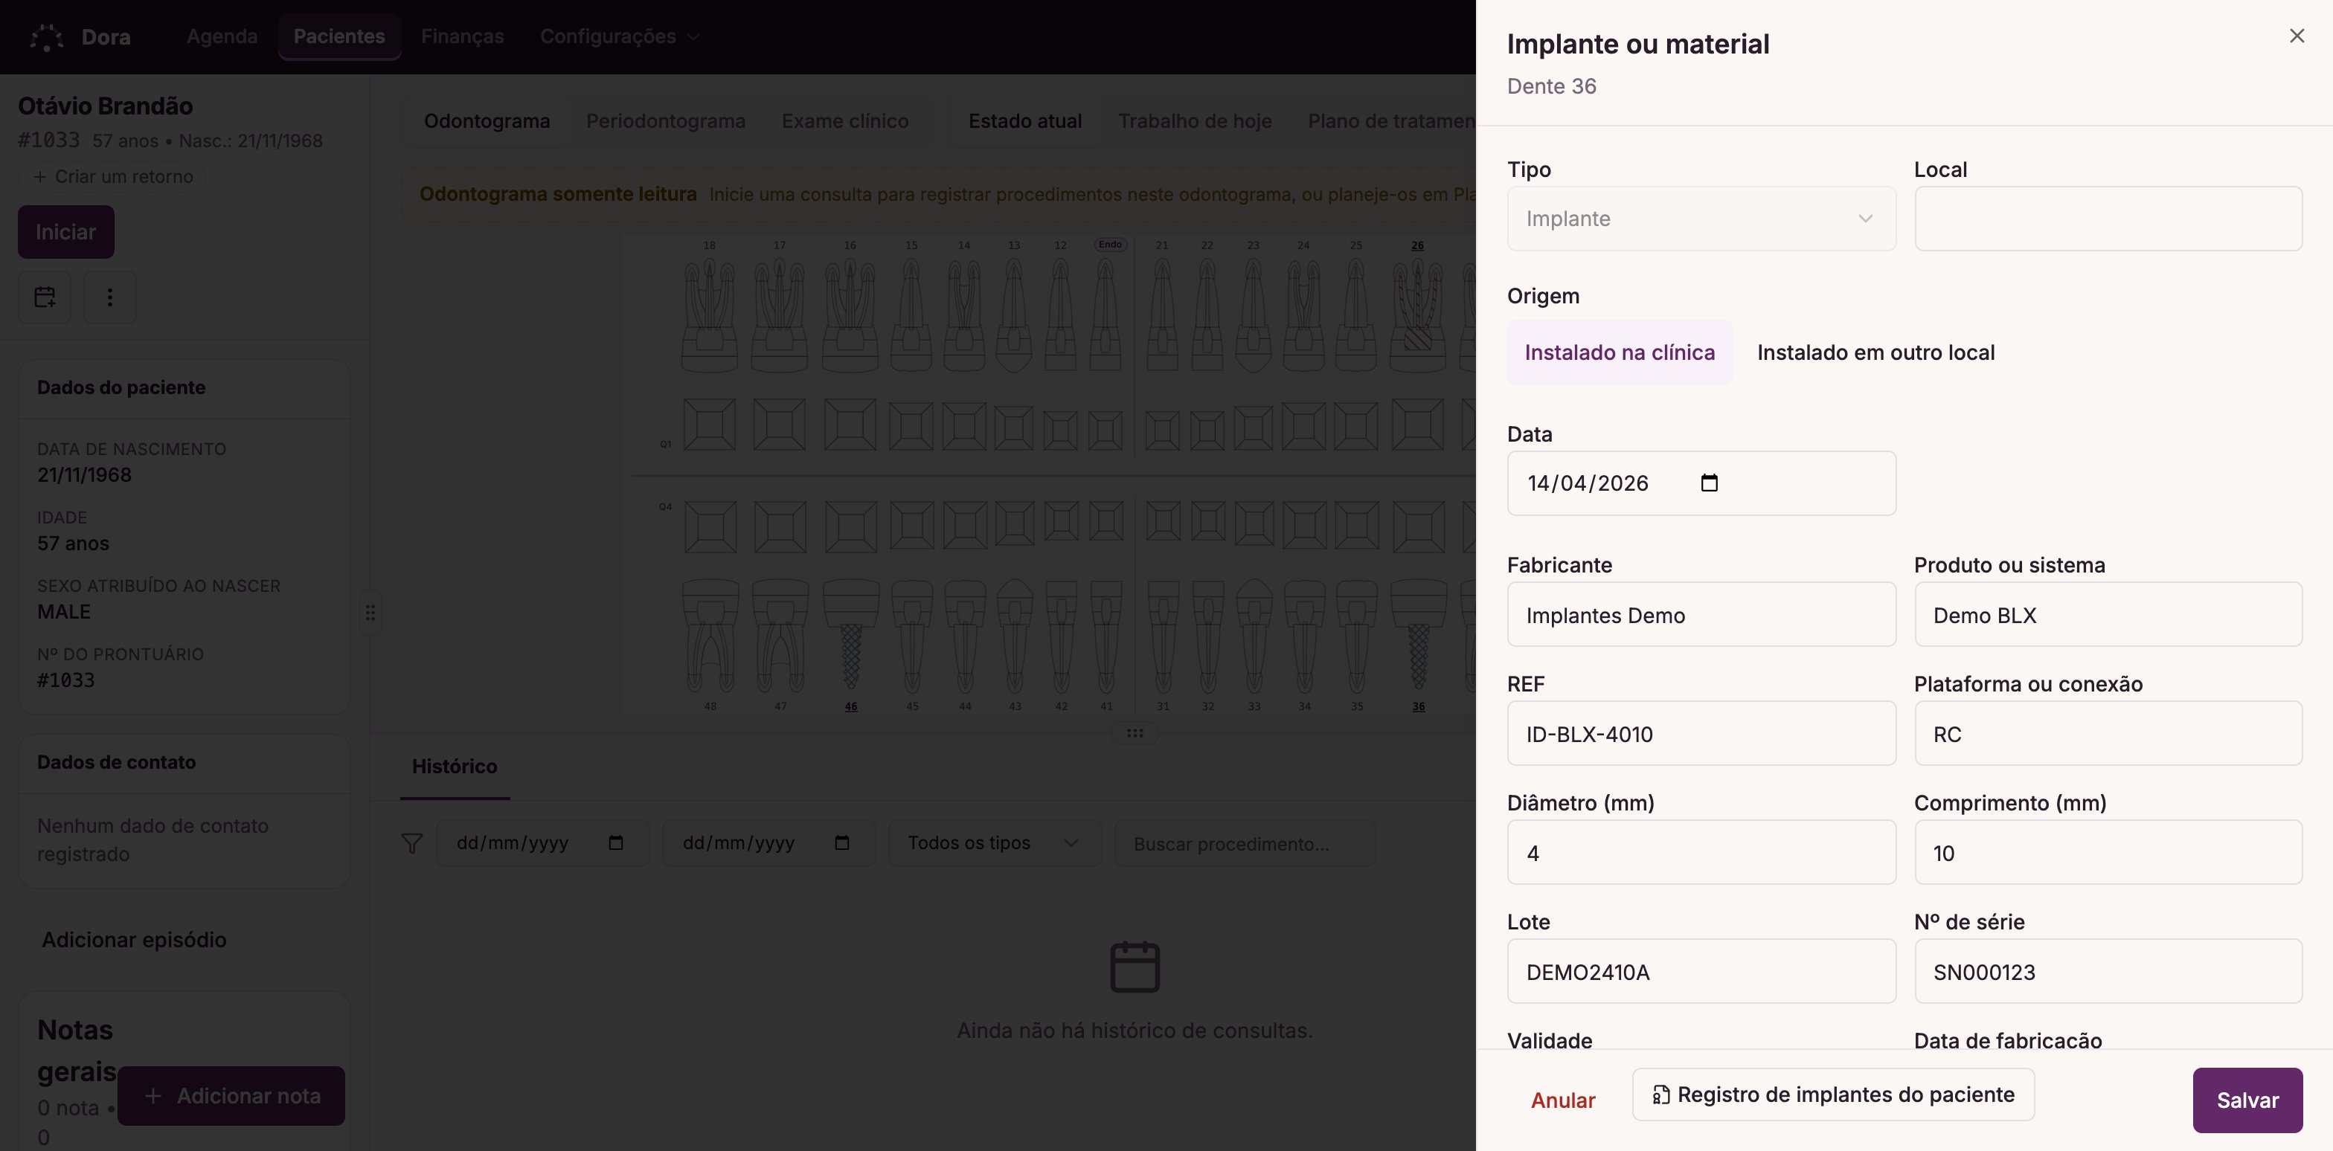Click the Produto ou sistema field
This screenshot has width=2333, height=1151.
[x=2108, y=614]
